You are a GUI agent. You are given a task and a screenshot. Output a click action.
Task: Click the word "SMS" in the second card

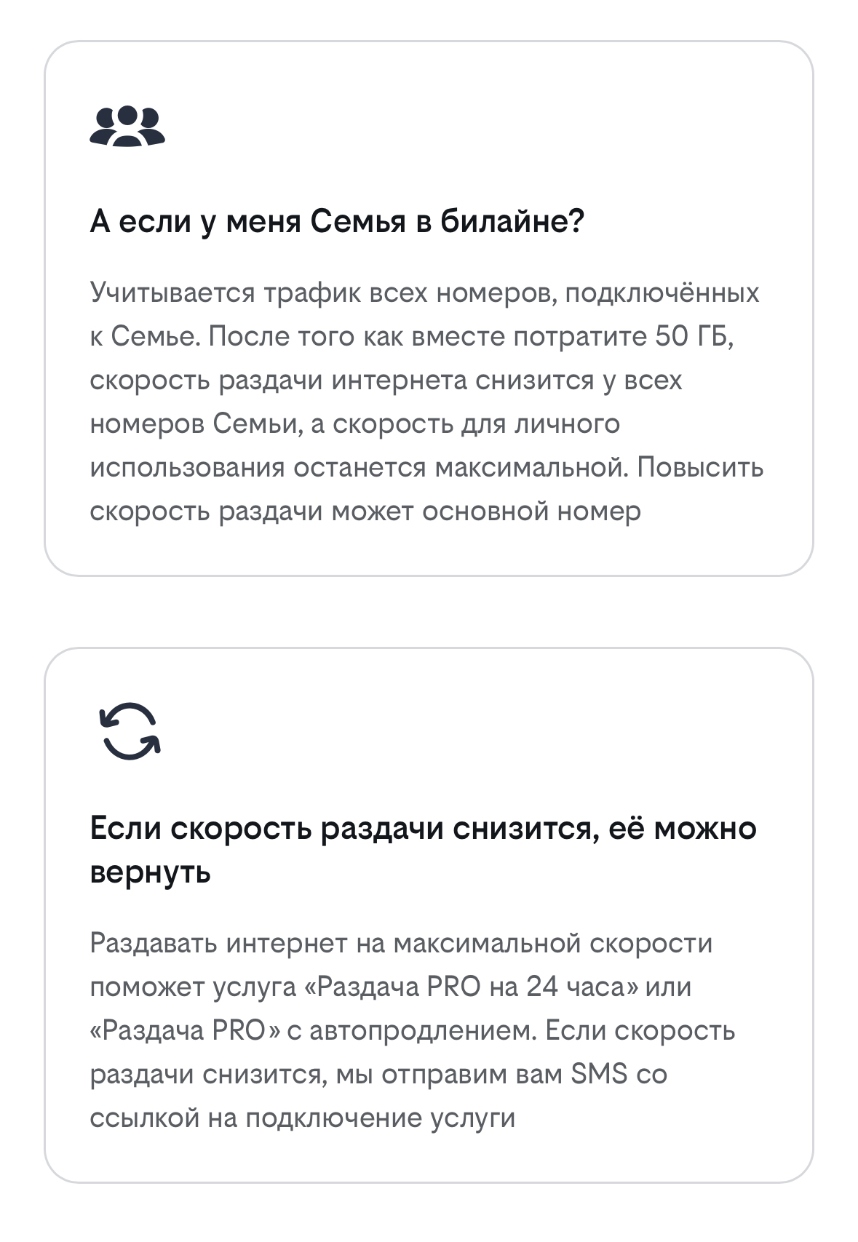[x=598, y=1074]
